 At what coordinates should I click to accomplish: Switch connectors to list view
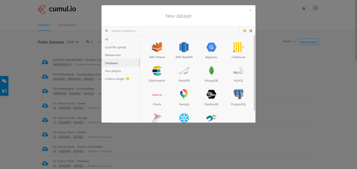coord(251,31)
